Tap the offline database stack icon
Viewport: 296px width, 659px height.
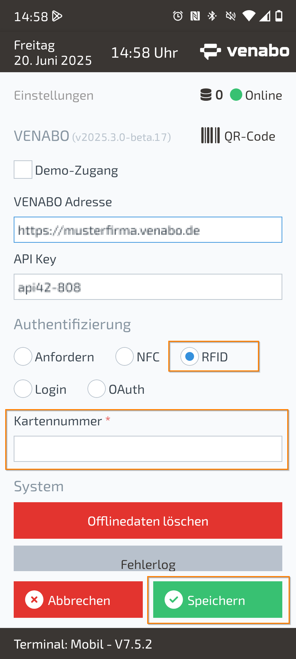(206, 95)
